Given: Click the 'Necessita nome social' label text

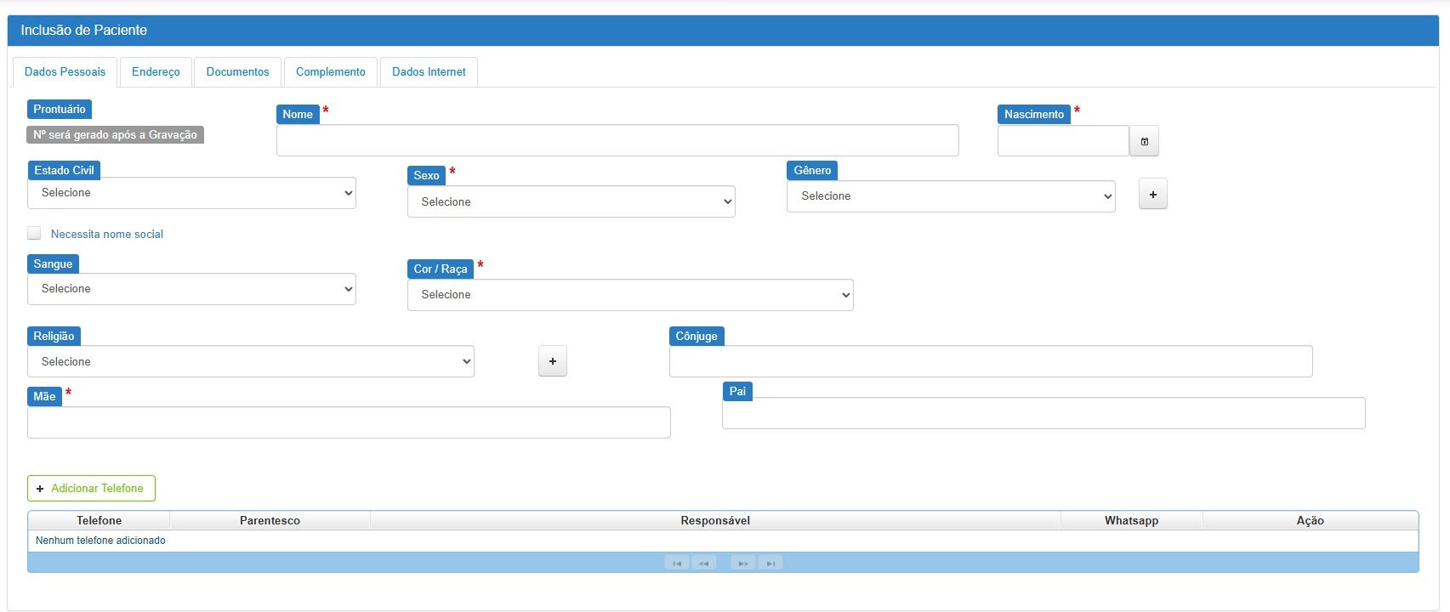Looking at the screenshot, I should click(x=107, y=235).
